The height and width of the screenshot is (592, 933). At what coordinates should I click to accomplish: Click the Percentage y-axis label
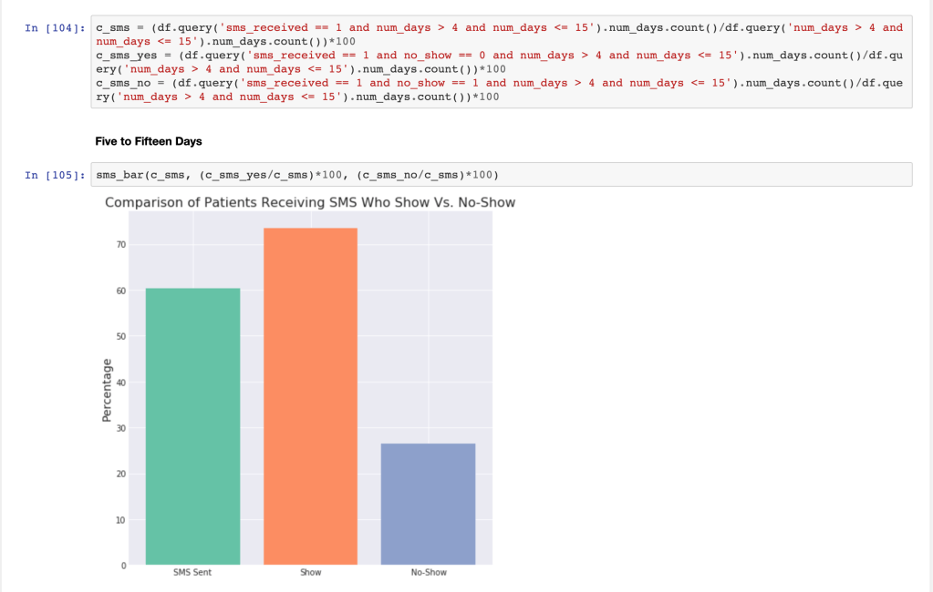point(106,391)
